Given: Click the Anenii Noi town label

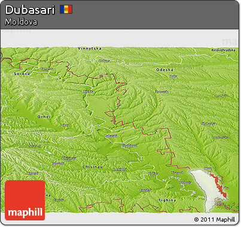Looking at the screenshot, I should [x=120, y=170].
